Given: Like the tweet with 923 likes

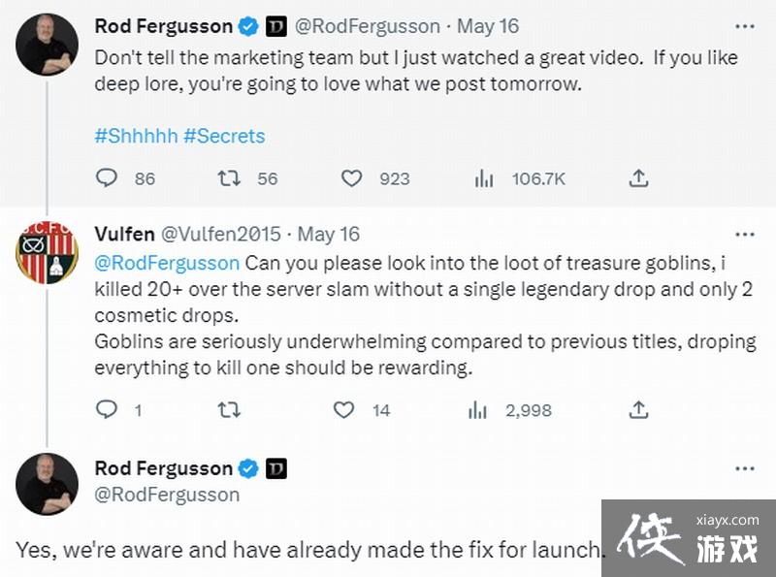Looking at the screenshot, I should (x=352, y=178).
